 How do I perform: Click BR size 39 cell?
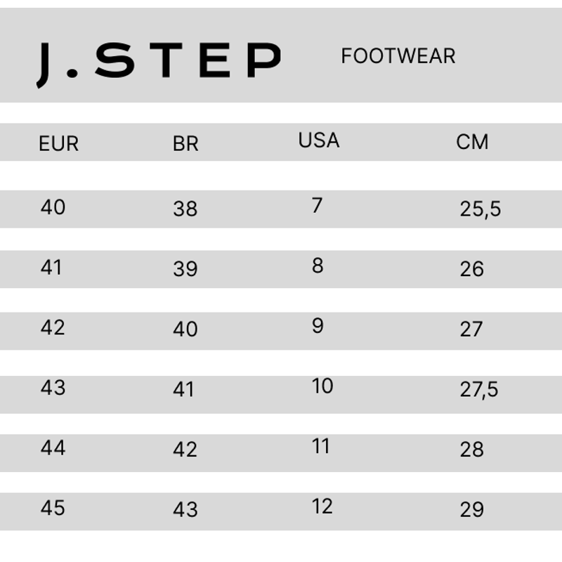185,269
